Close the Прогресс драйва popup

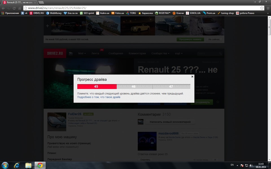(x=192, y=77)
